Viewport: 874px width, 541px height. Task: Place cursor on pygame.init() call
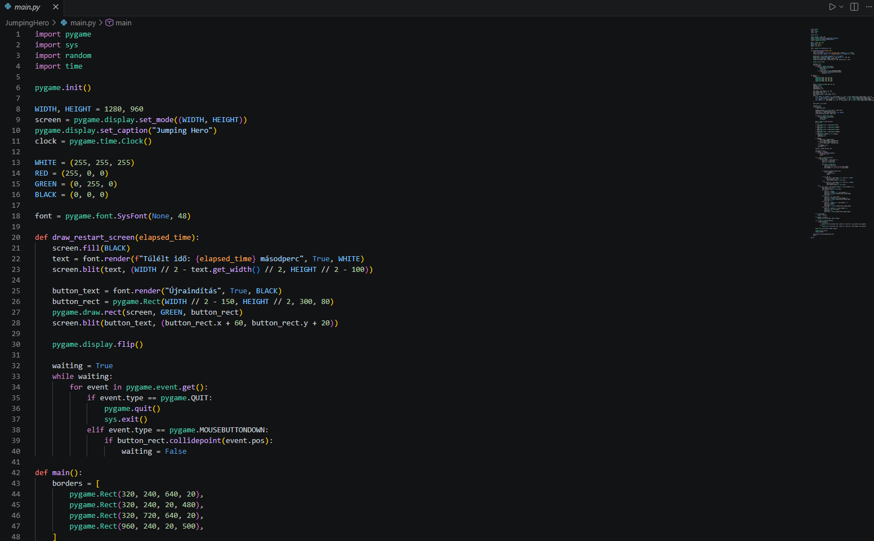[63, 87]
